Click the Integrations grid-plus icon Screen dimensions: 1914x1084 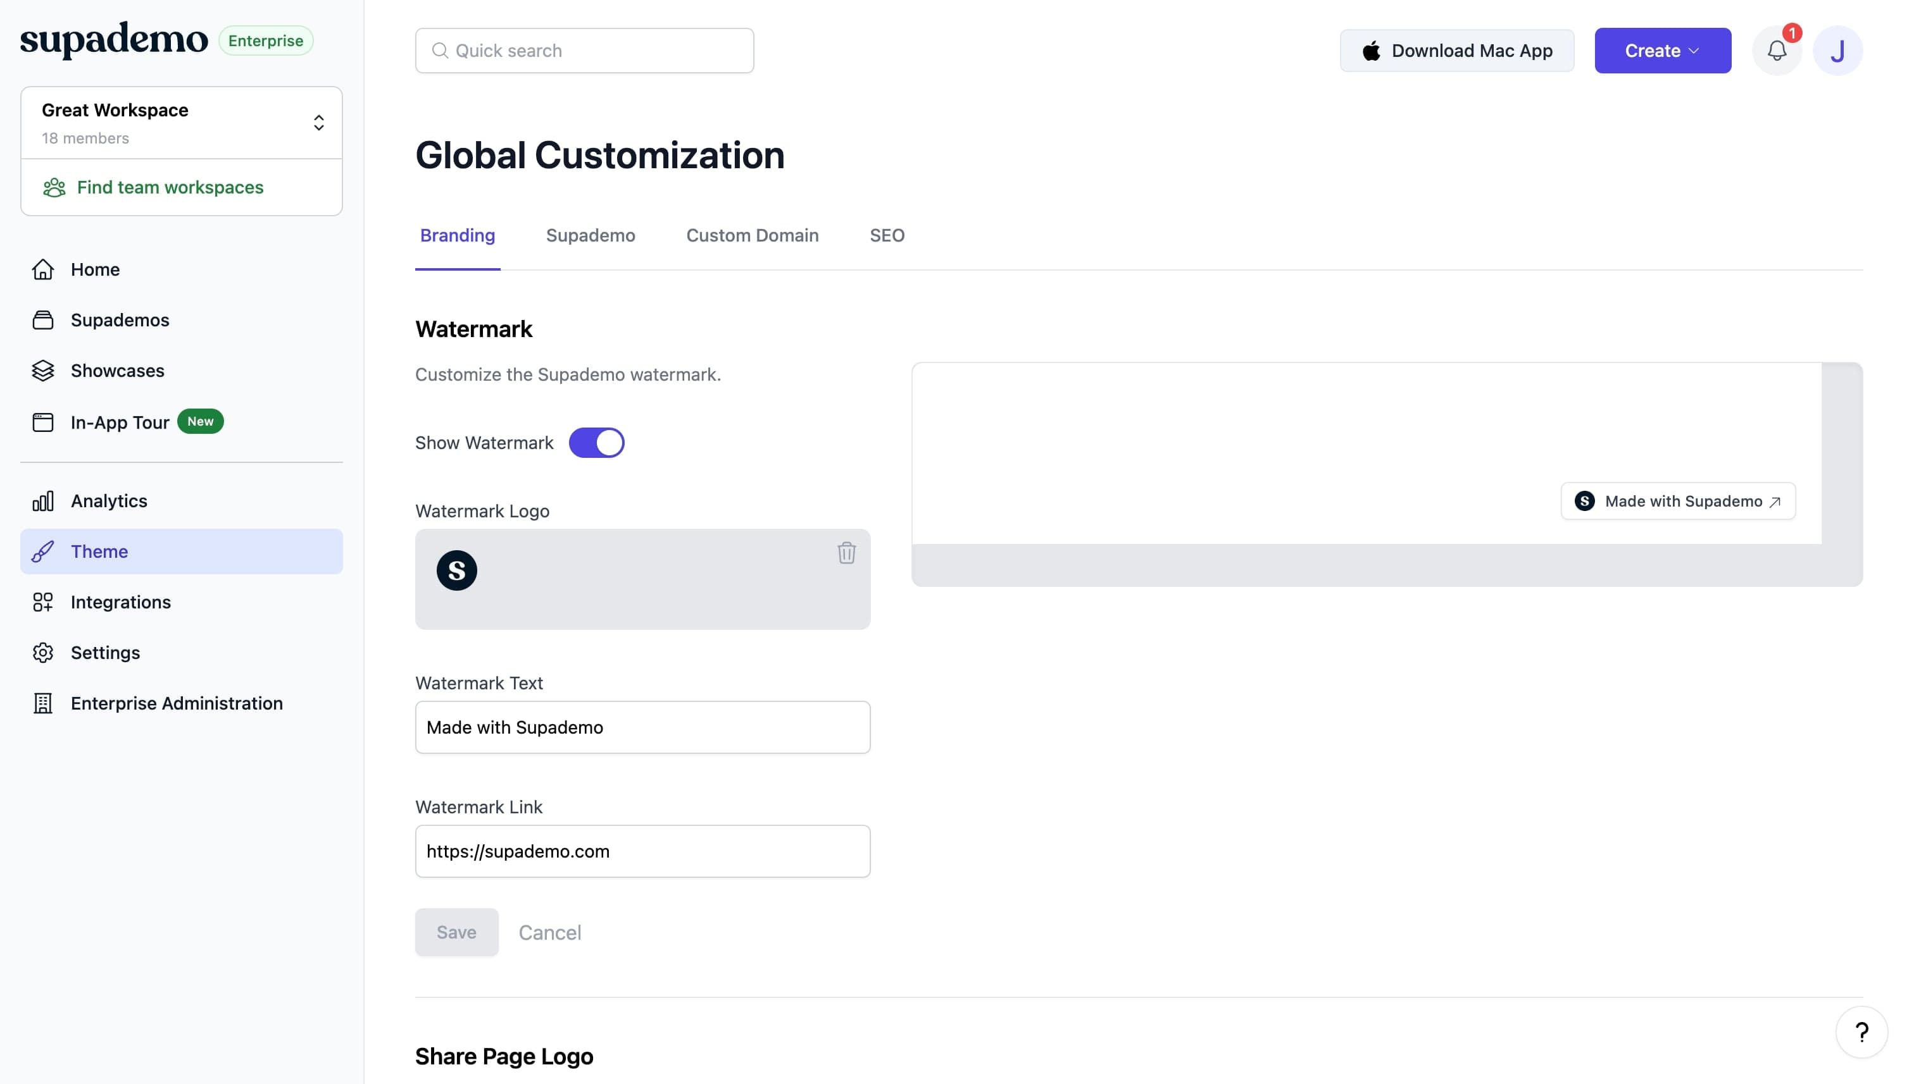point(43,602)
